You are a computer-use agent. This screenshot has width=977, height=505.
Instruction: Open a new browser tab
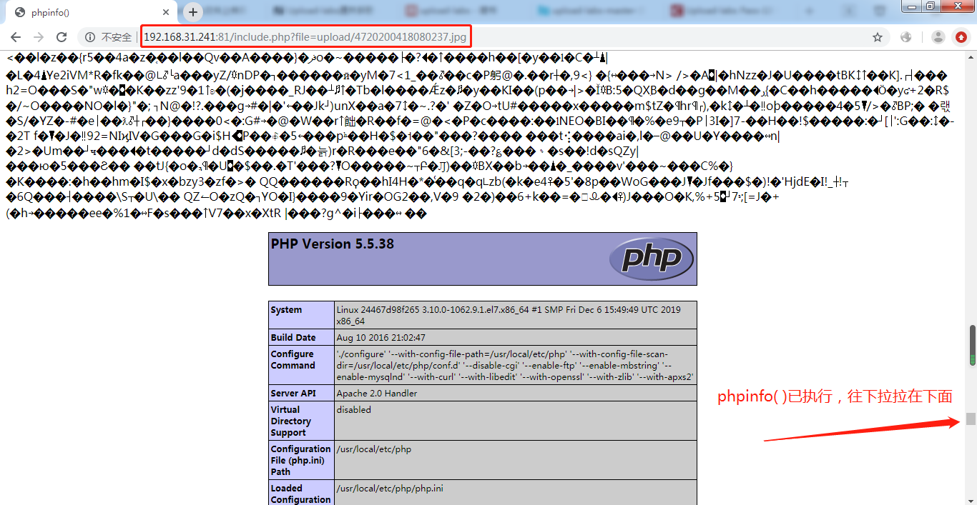pos(193,12)
